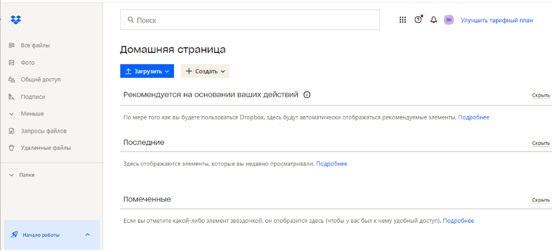
Task: Expand the Папки tree chevron
Action: (11, 175)
